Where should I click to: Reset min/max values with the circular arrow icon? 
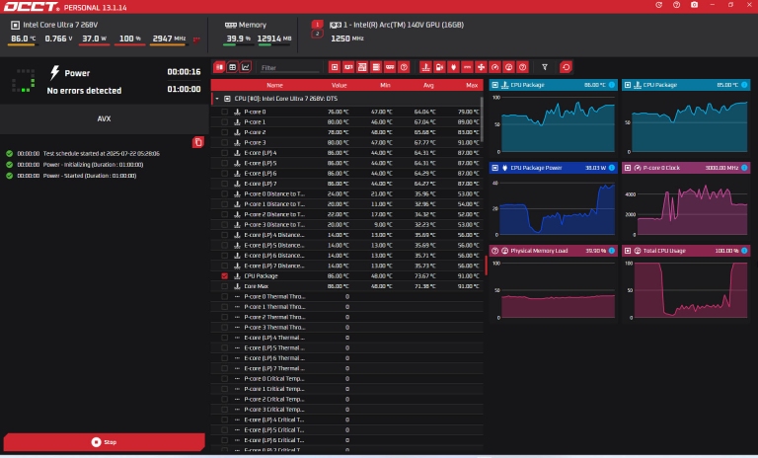pyautogui.click(x=567, y=67)
